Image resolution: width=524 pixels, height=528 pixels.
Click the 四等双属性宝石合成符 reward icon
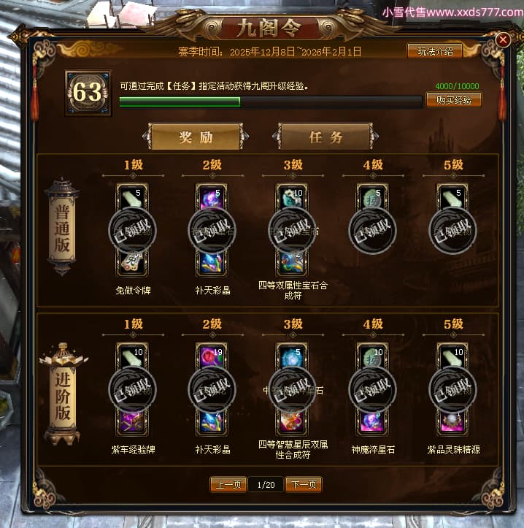click(x=292, y=264)
